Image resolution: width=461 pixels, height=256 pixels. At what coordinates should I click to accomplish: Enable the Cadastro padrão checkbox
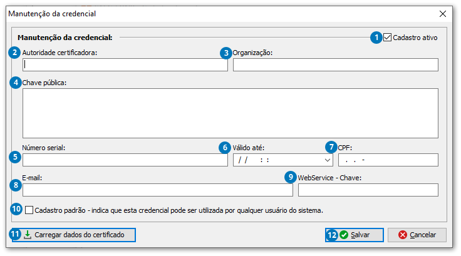point(29,210)
